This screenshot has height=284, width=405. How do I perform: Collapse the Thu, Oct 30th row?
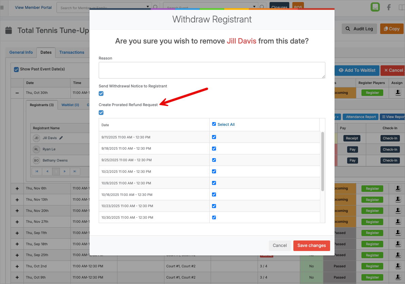[x=17, y=93]
